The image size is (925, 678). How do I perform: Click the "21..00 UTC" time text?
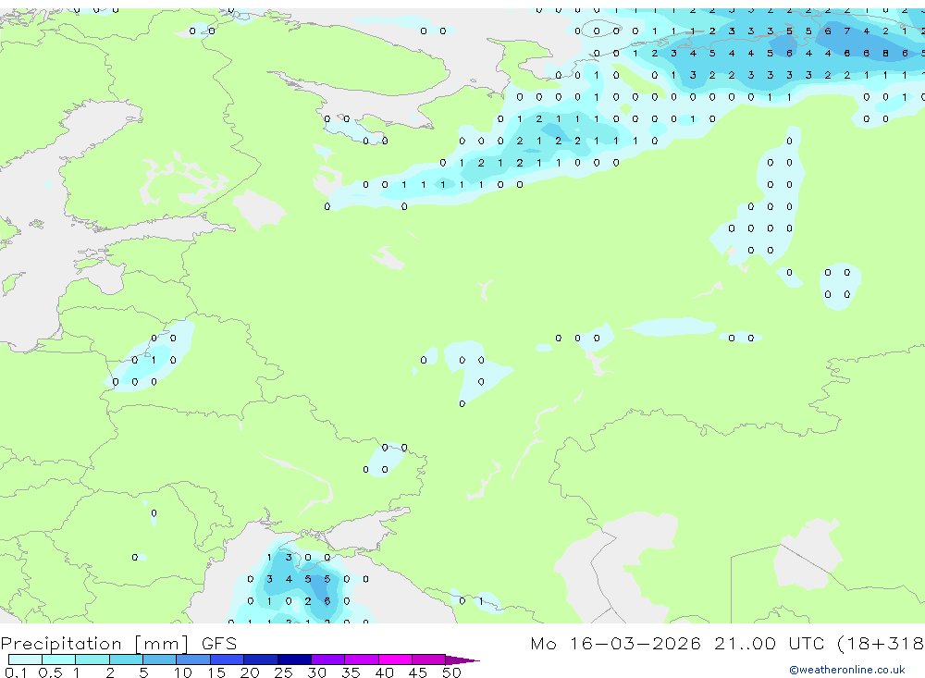(770, 643)
